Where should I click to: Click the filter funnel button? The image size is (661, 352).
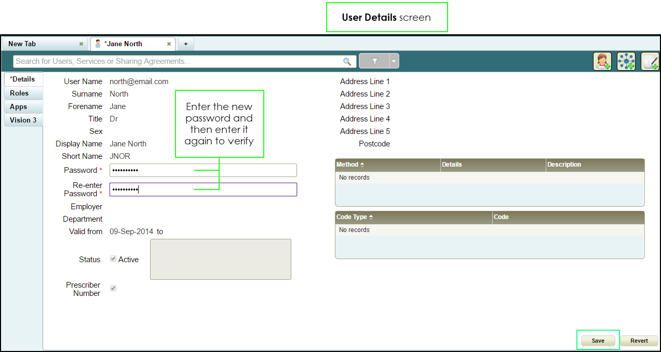pyautogui.click(x=374, y=61)
